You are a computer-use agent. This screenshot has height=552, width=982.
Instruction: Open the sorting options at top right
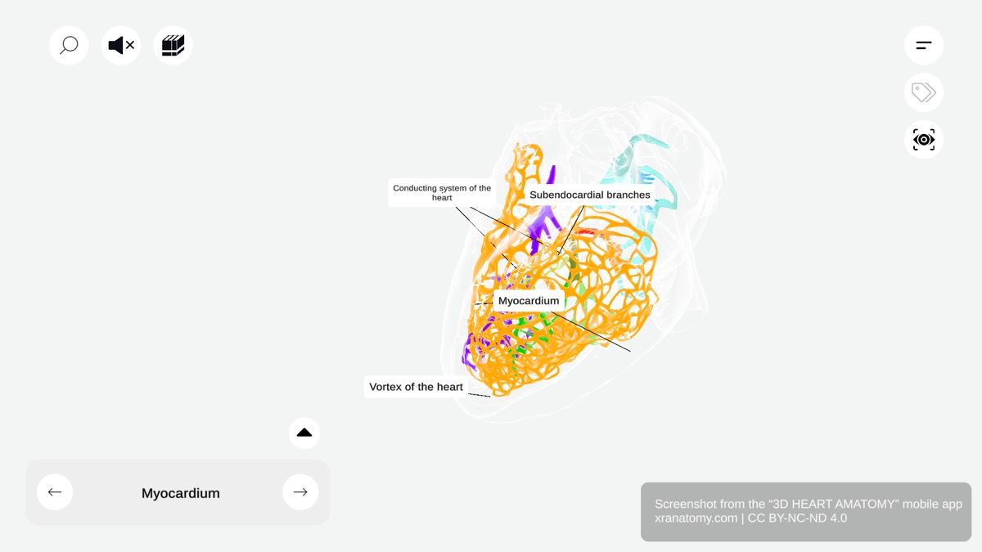click(923, 45)
